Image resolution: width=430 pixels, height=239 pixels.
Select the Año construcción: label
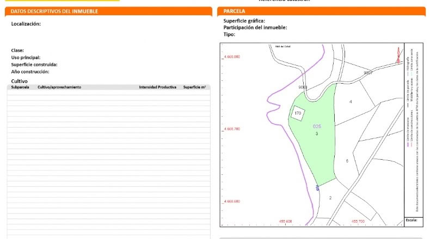(30, 72)
